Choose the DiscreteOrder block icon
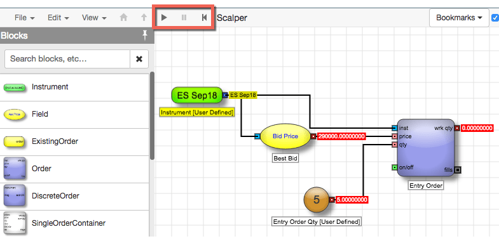Image resolution: width=499 pixels, height=241 pixels. tap(15, 196)
